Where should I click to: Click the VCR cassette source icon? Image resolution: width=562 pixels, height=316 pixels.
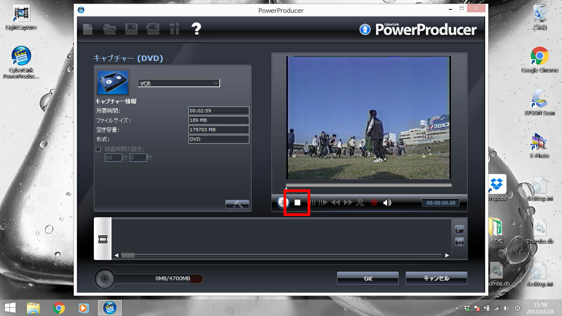113,82
